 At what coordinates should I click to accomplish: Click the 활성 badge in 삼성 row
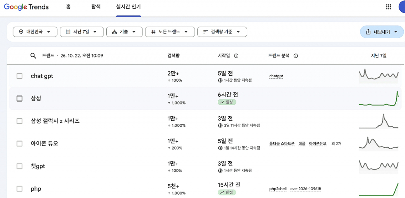(227, 102)
